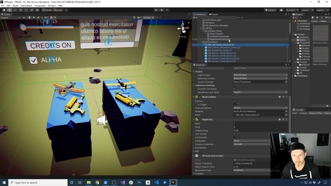
Task: Open Windows Start menu
Action: pos(4,182)
